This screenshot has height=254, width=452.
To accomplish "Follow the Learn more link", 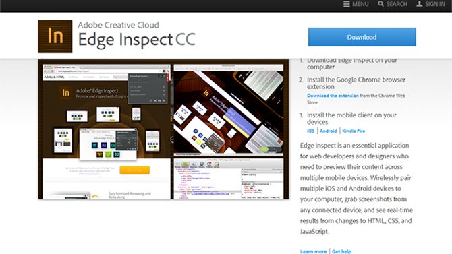I will click(x=313, y=251).
